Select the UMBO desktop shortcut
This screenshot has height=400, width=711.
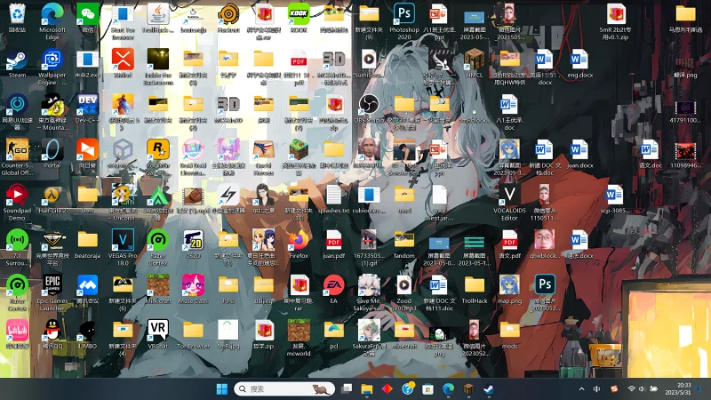[x=87, y=335]
